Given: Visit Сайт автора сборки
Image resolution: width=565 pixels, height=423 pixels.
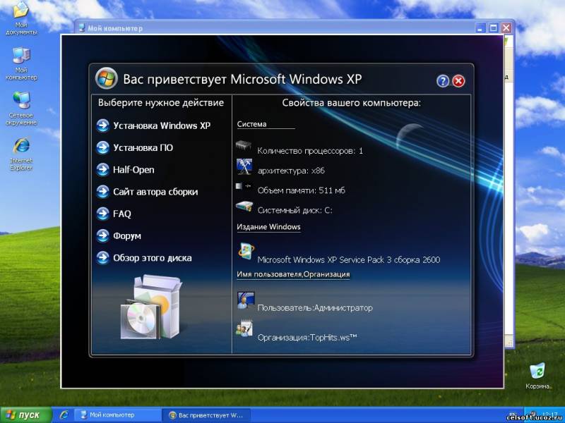Looking at the screenshot, I should pos(155,192).
